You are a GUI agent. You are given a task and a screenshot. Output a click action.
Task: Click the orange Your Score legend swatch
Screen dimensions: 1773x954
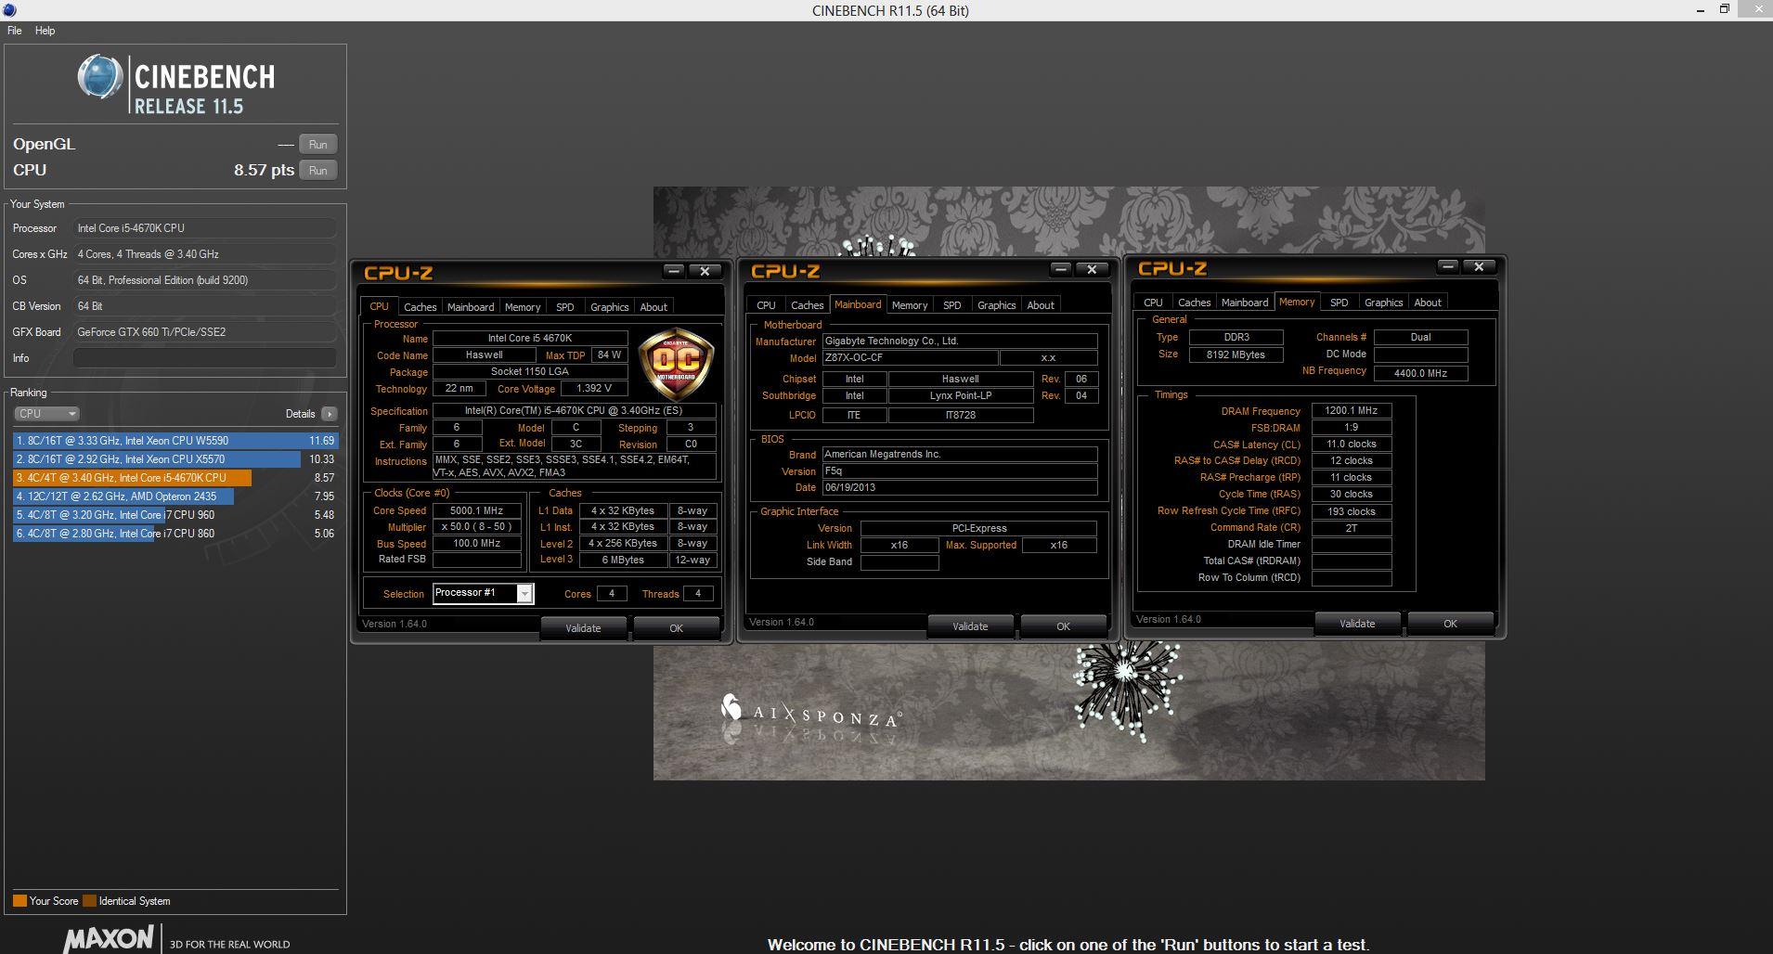pos(19,900)
